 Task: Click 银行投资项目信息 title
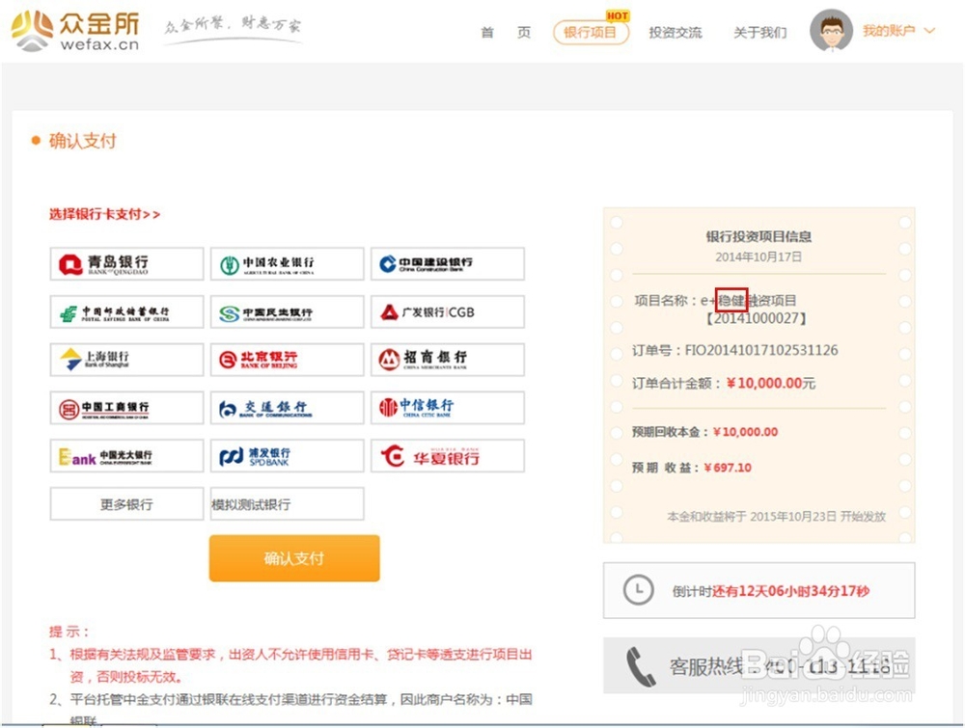tap(758, 237)
